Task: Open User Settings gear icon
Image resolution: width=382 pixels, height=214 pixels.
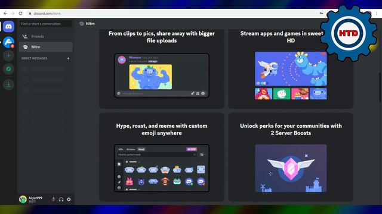Action: pos(69,200)
